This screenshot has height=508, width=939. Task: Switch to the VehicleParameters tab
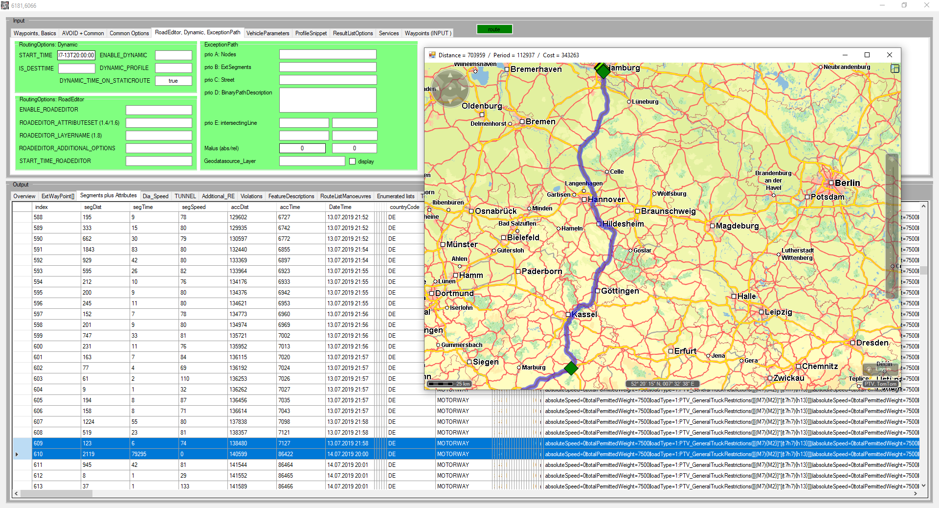click(x=268, y=33)
